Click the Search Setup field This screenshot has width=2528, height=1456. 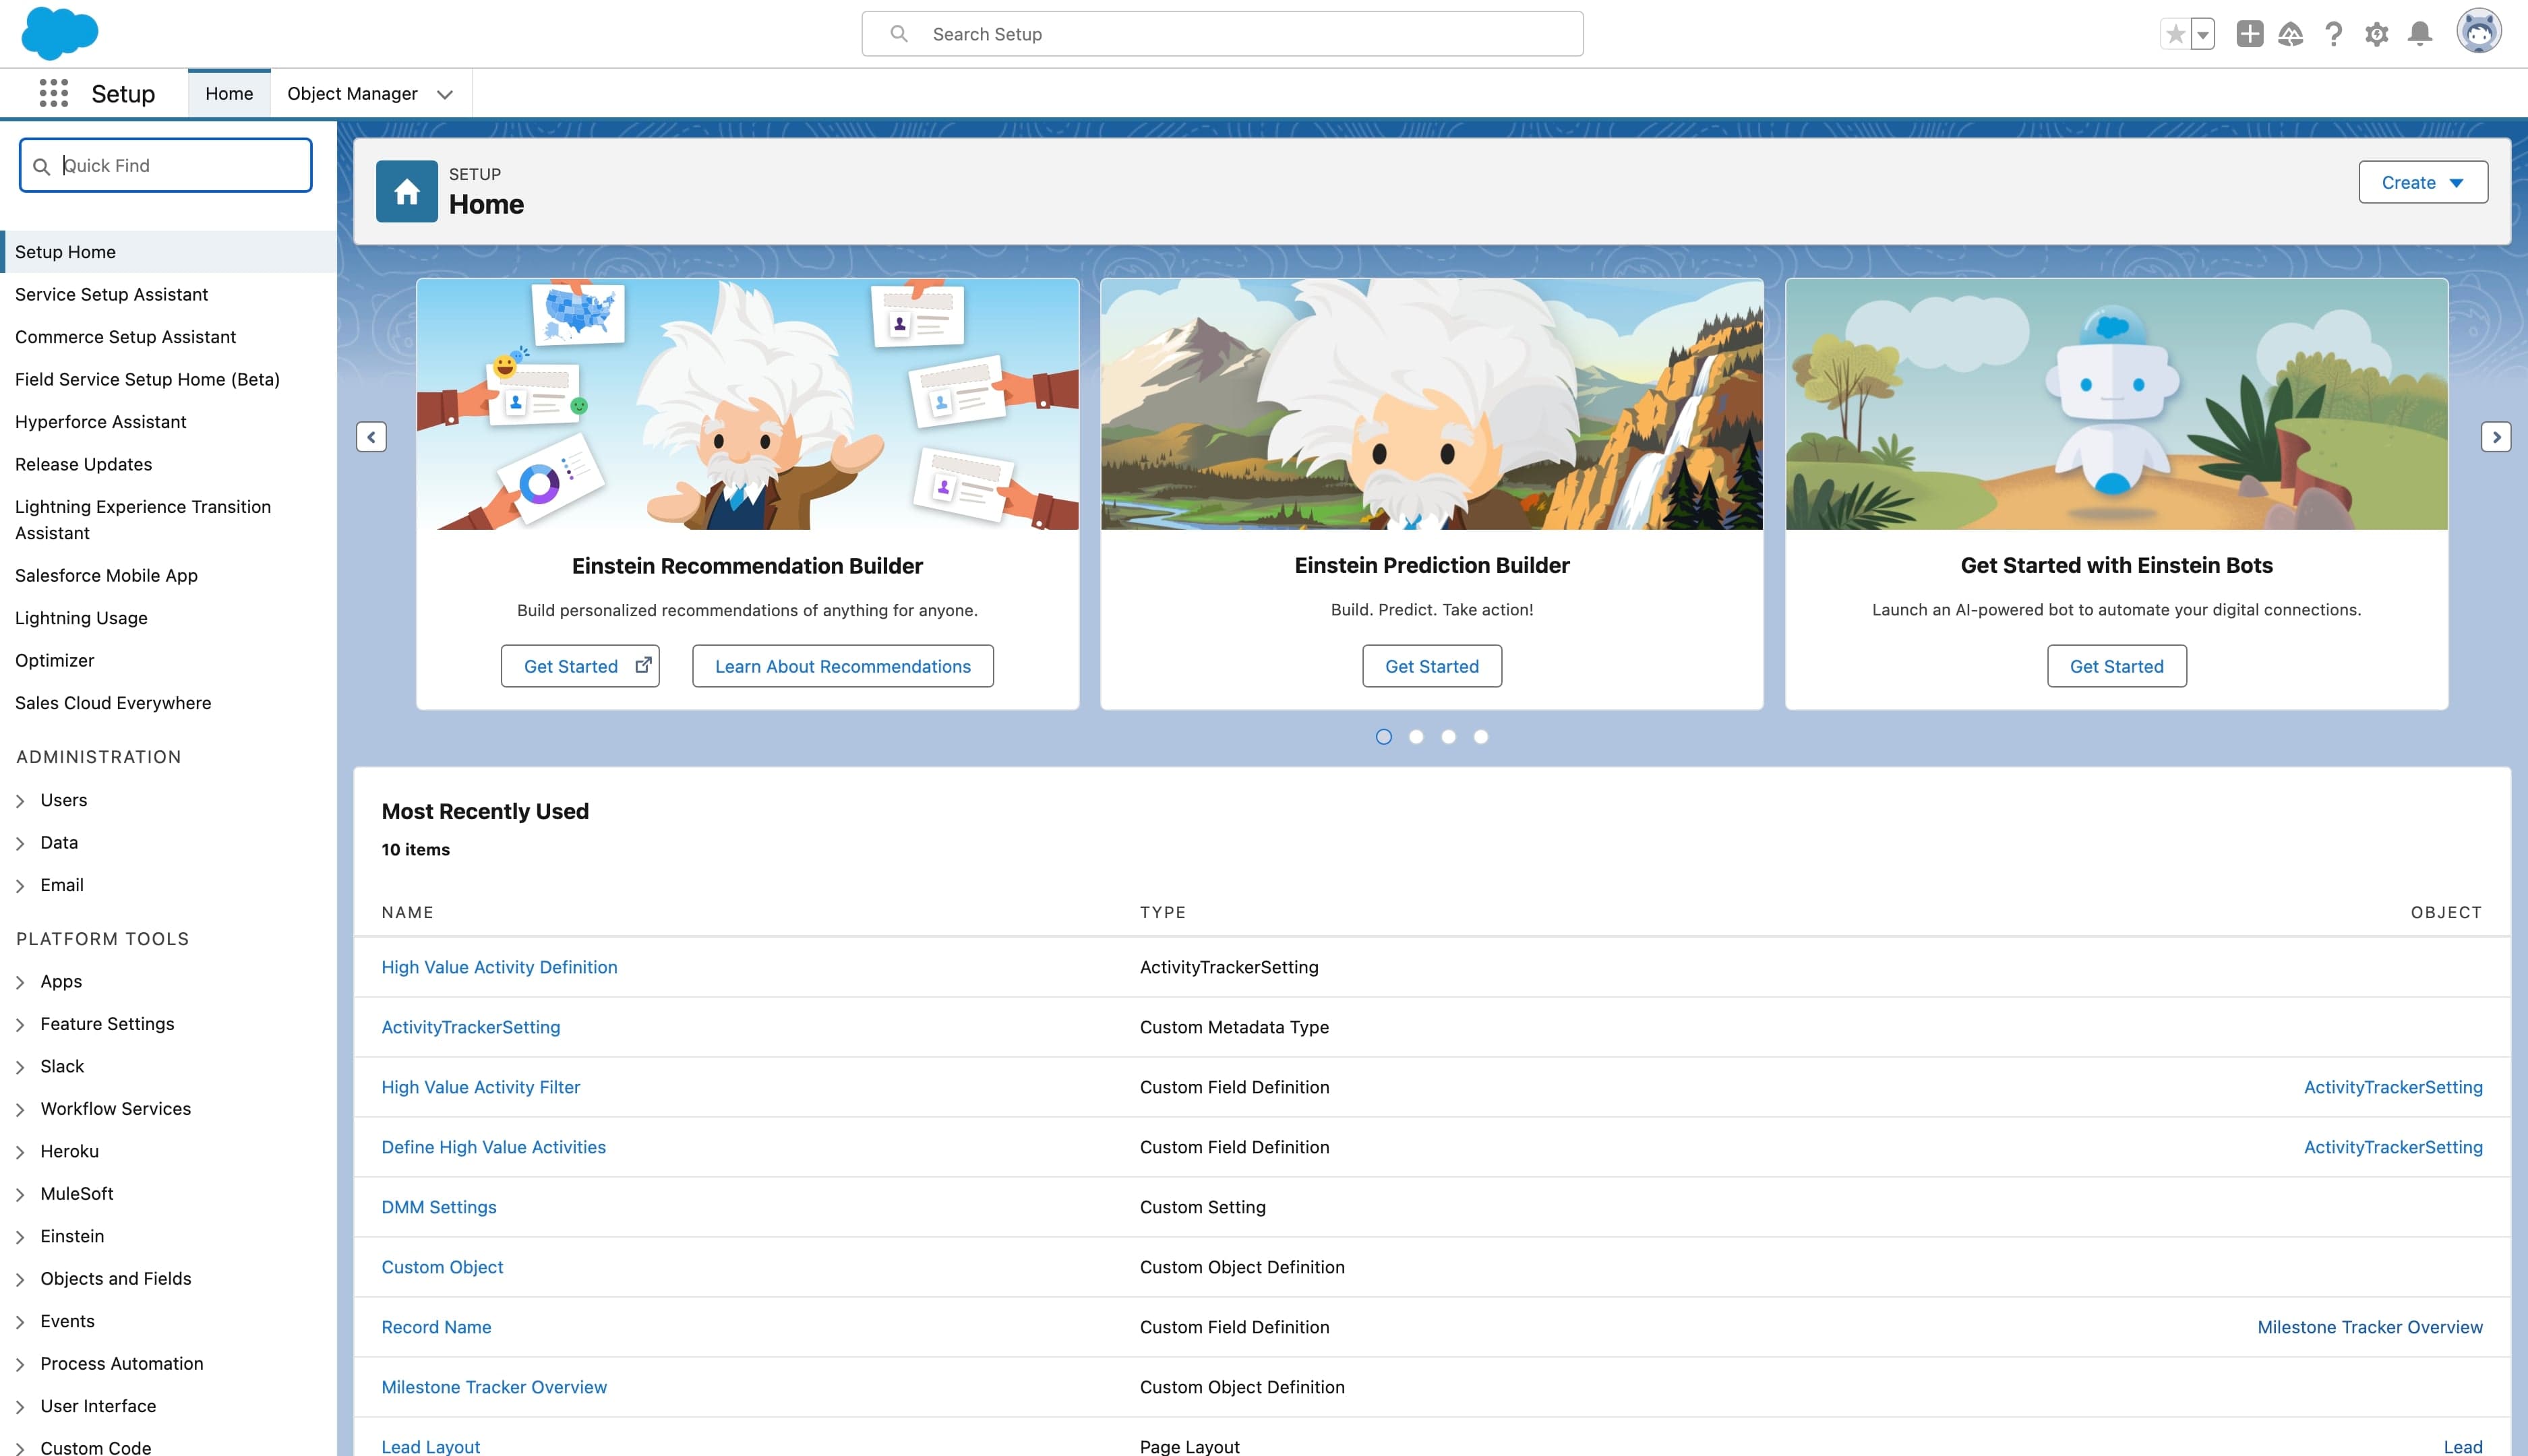pos(1222,34)
